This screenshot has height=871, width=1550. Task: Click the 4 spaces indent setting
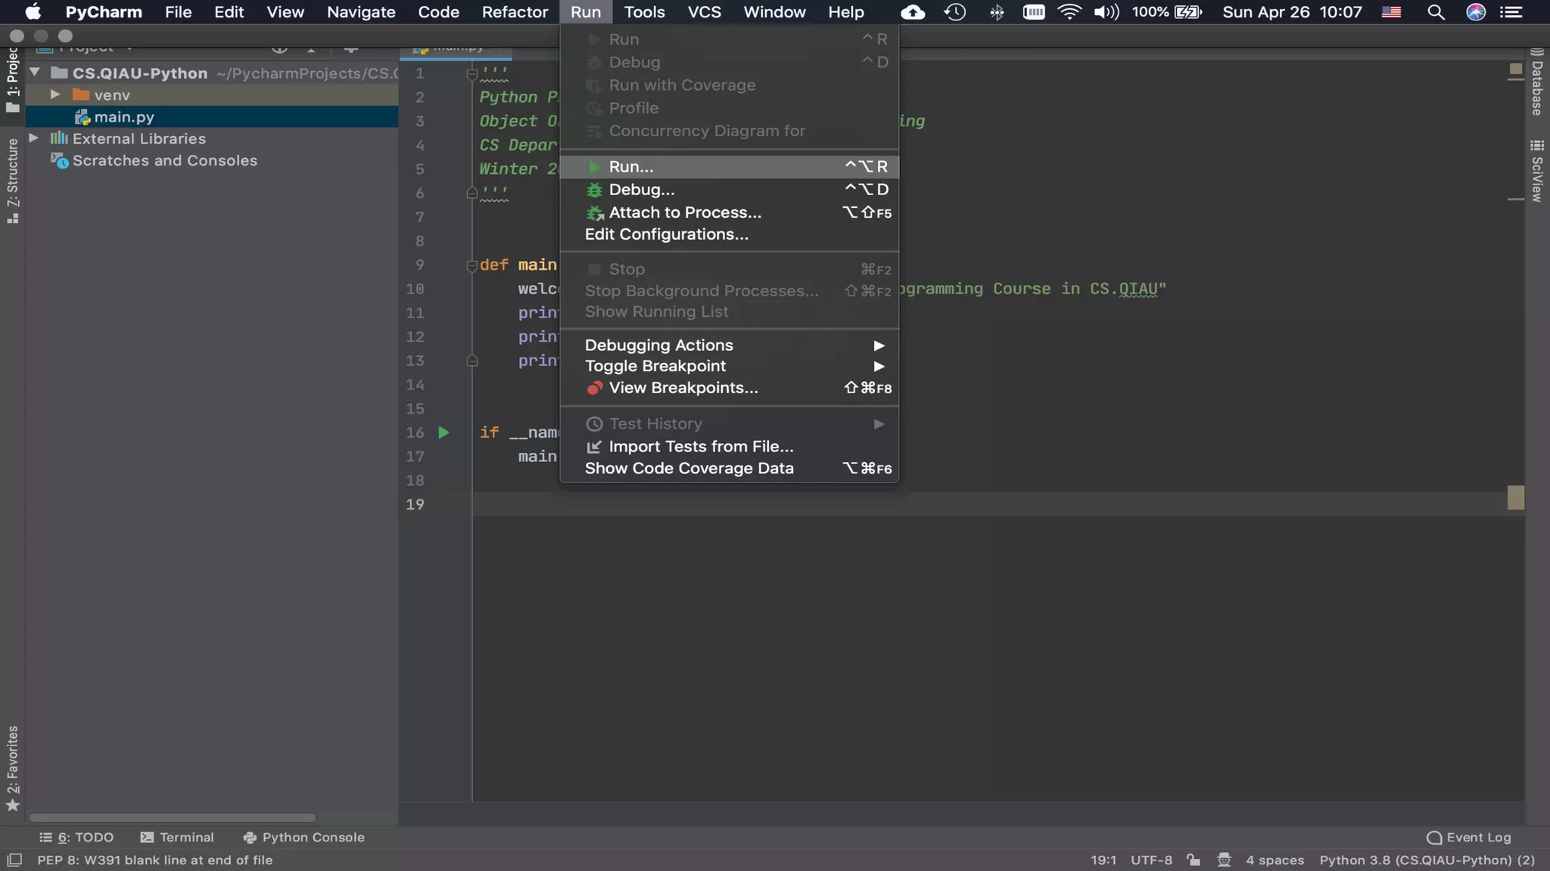(x=1275, y=860)
